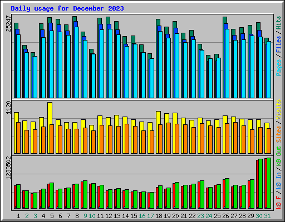The image size is (285, 222).
Task: Select day label 11 on the x-axis
Action: (x=100, y=216)
